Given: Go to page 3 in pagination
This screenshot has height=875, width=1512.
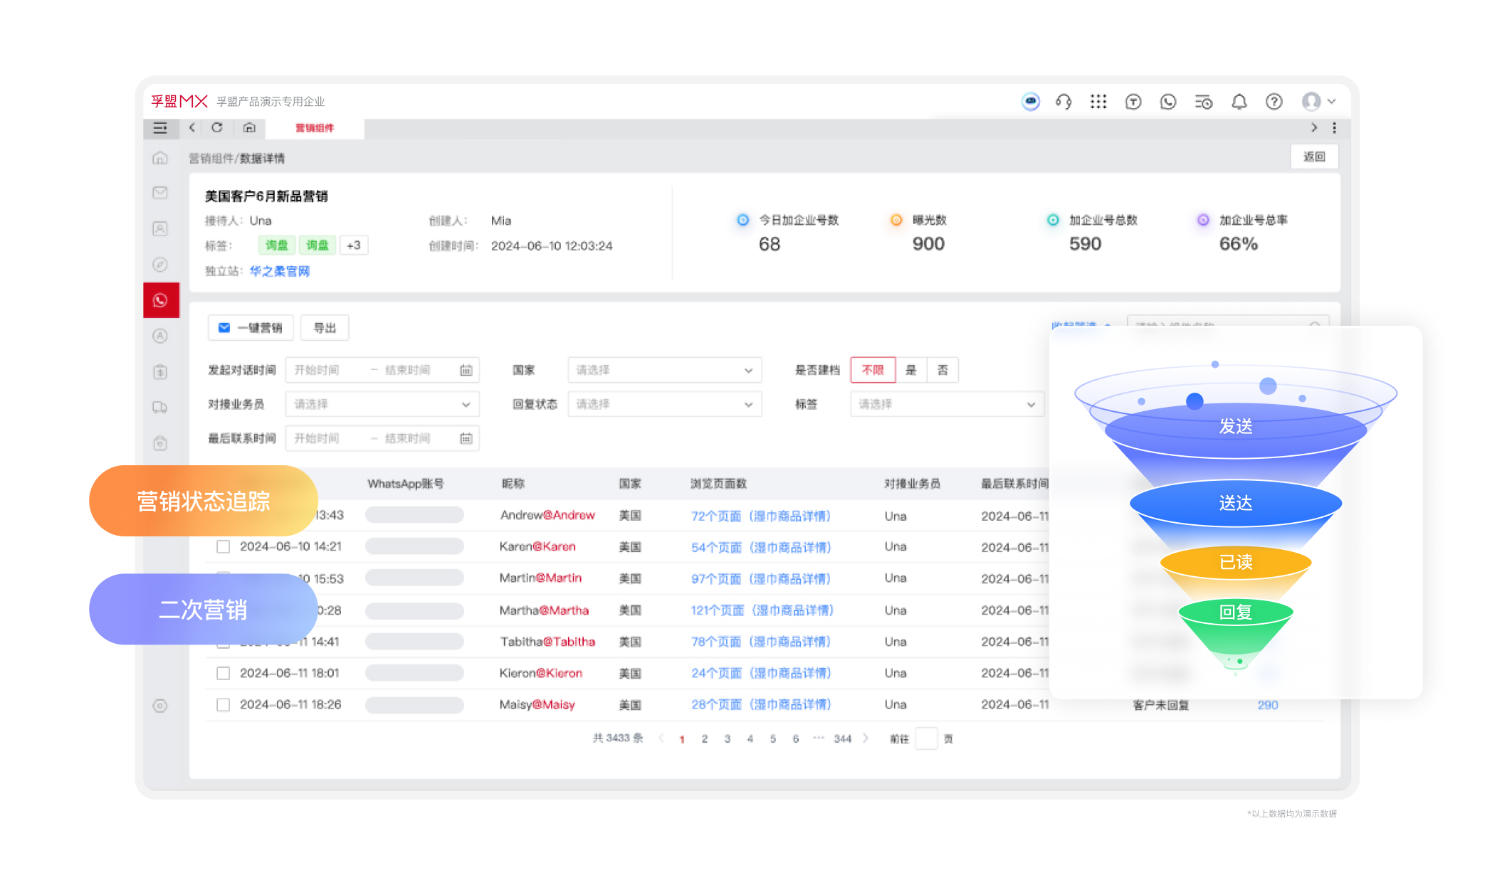Looking at the screenshot, I should tap(727, 739).
